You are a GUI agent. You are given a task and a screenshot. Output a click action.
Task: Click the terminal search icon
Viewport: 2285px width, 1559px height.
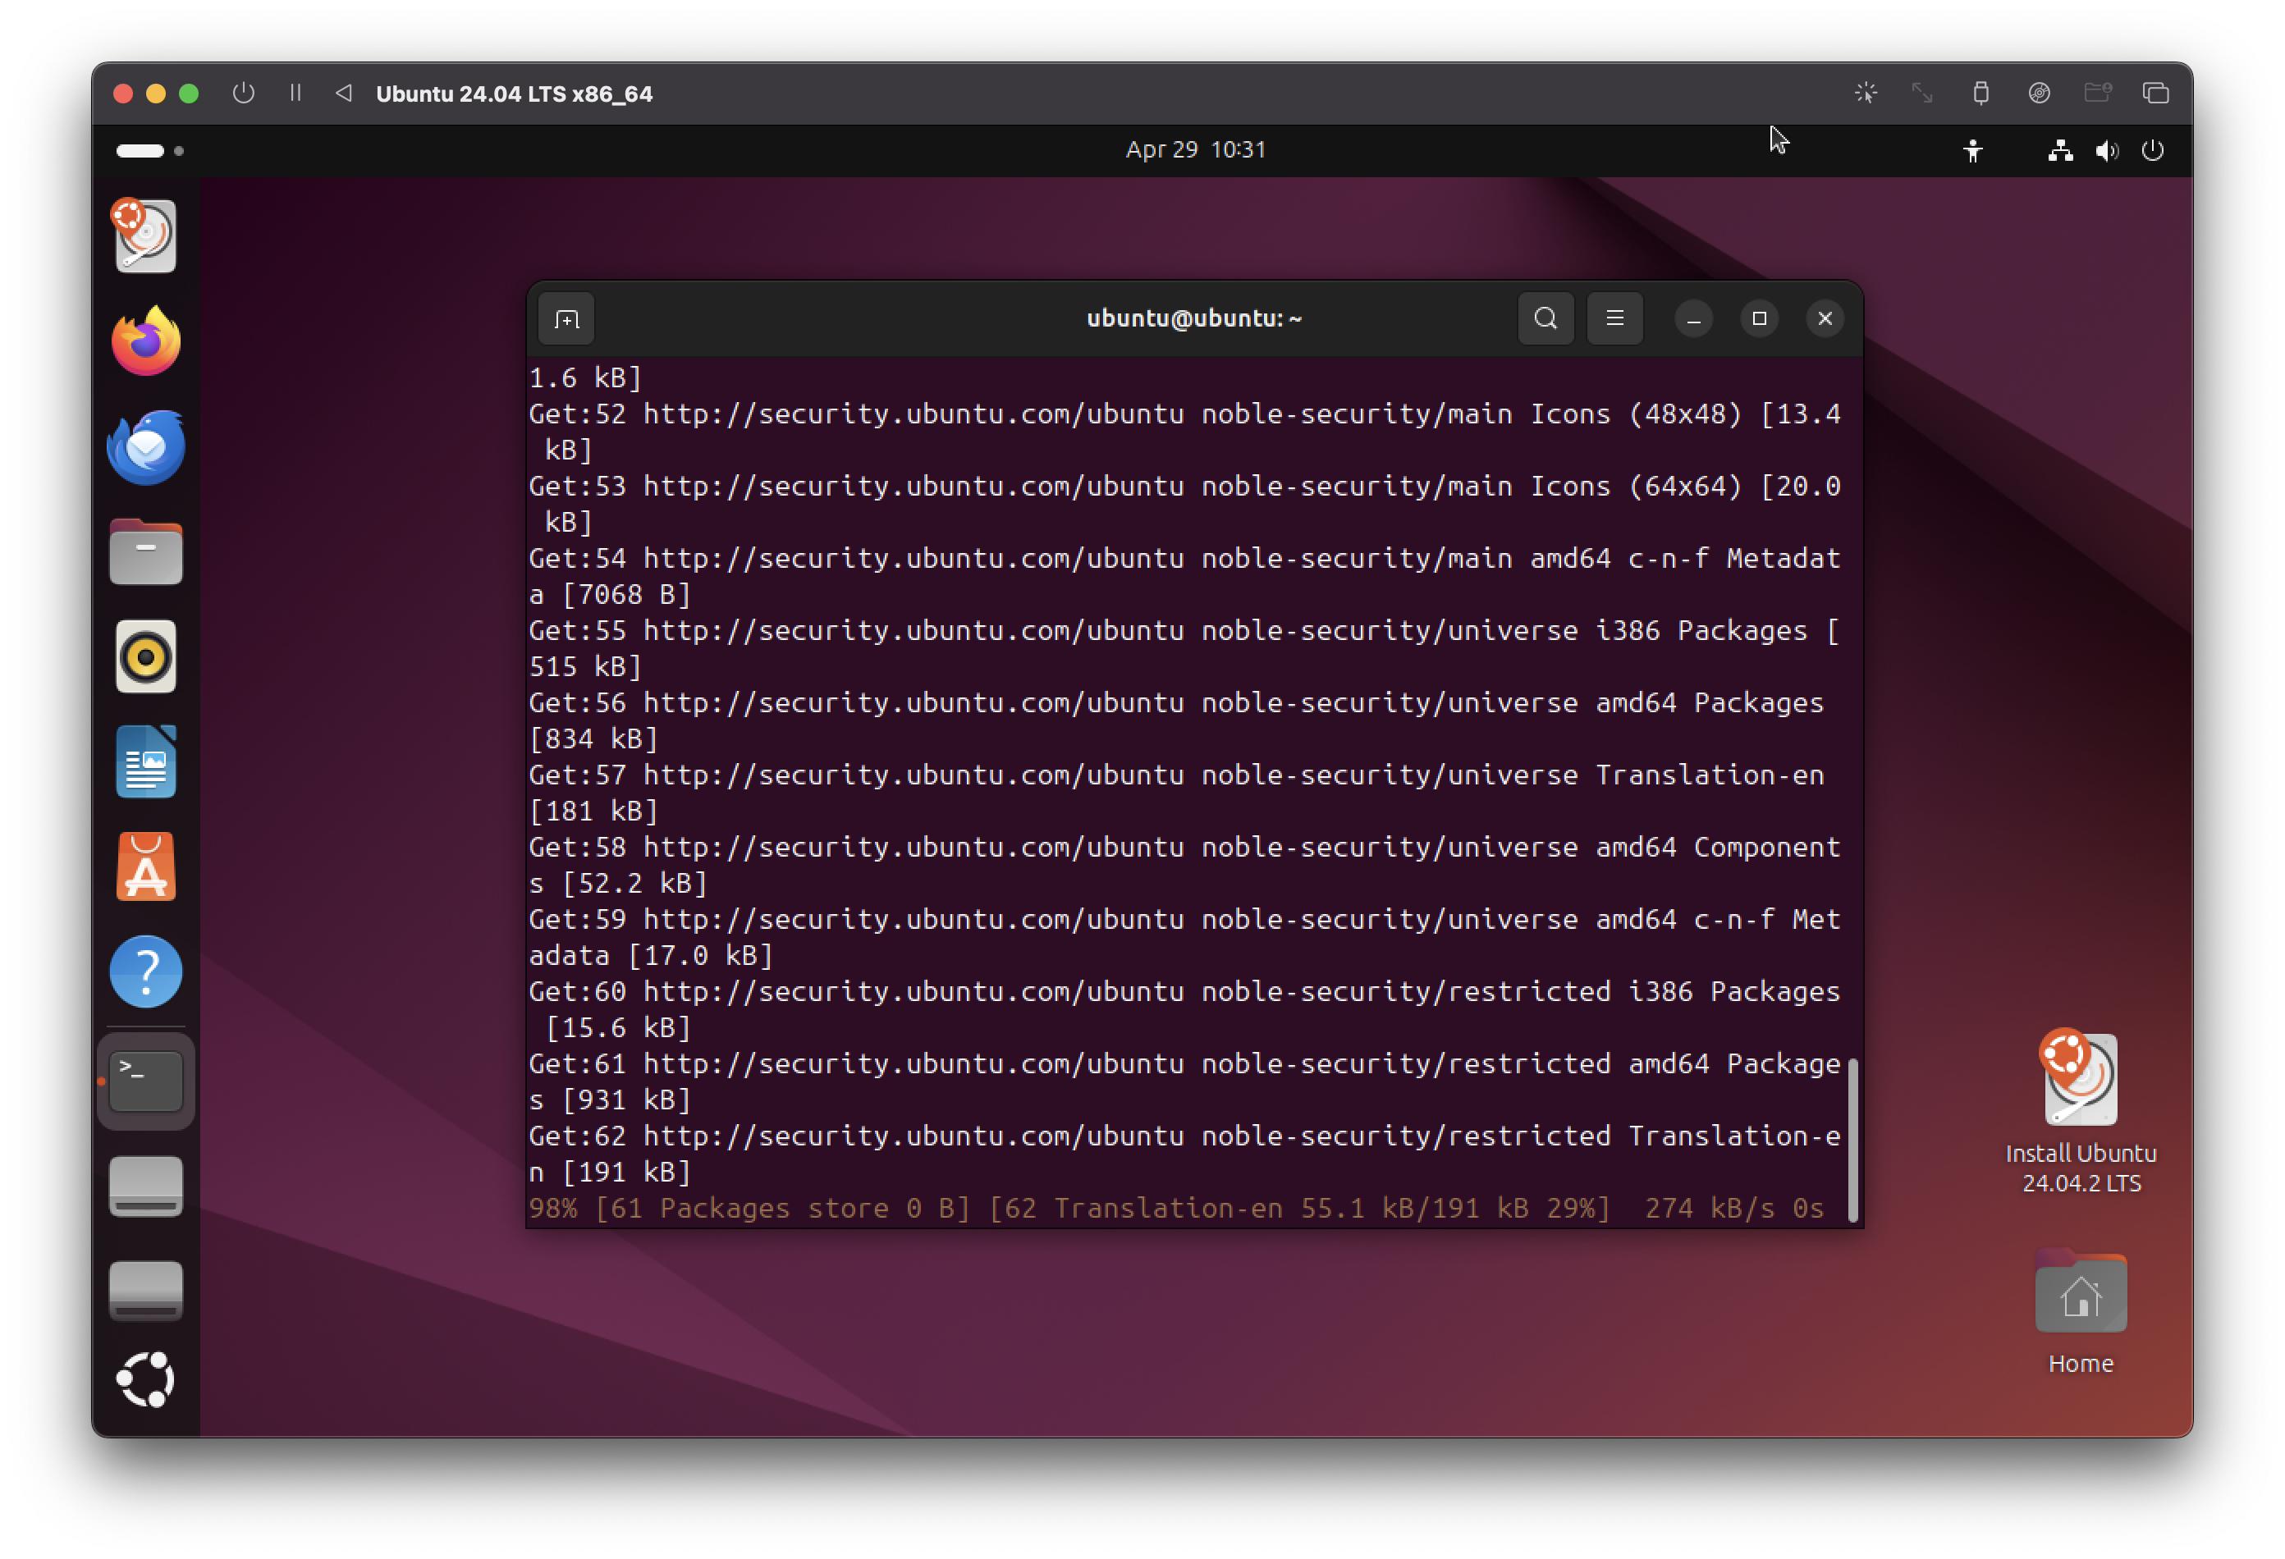click(x=1545, y=318)
